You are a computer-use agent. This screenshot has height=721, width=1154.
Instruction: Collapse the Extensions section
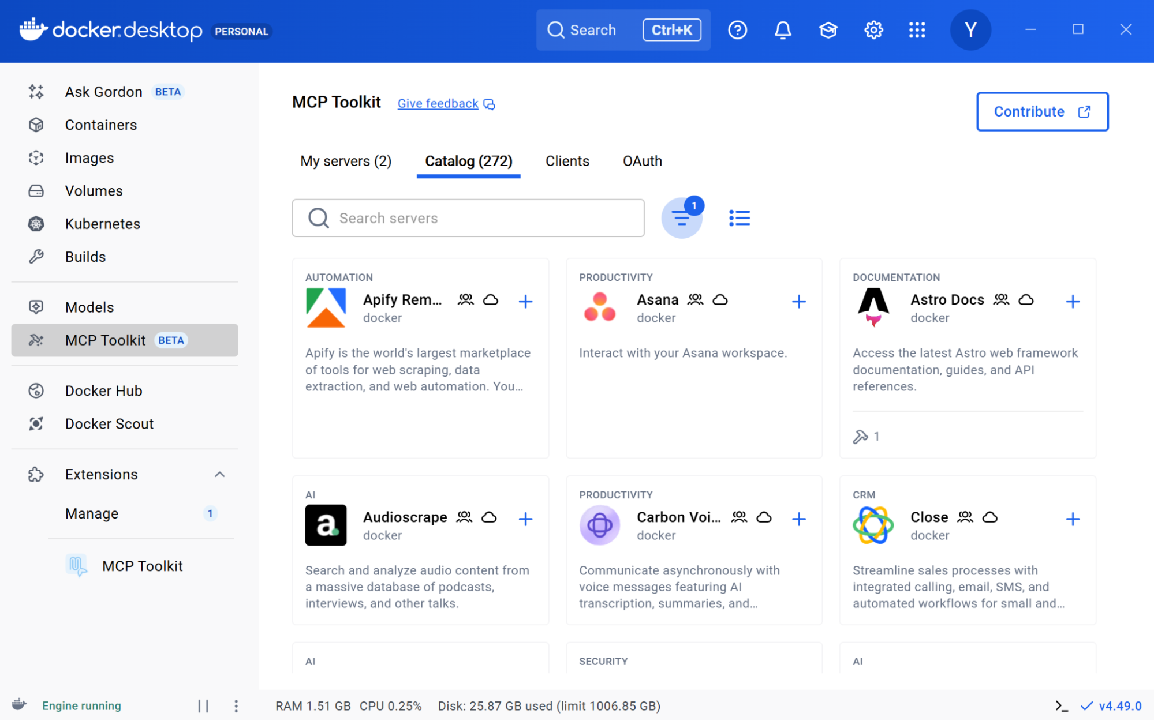click(x=219, y=474)
